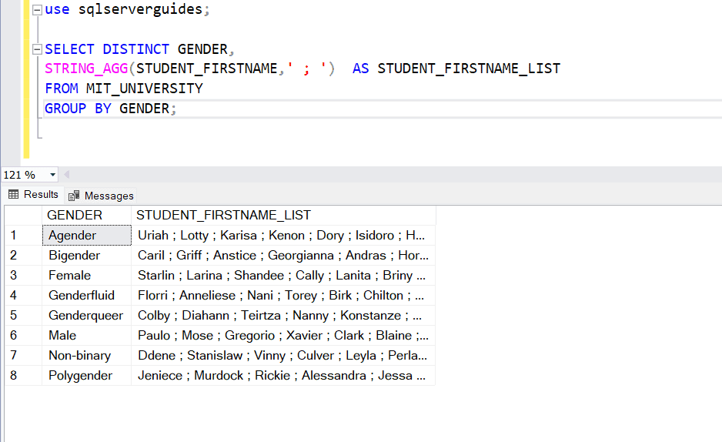Click the name list starting with Jeniece
Screen dimensions: 722x442
pyautogui.click(x=283, y=376)
